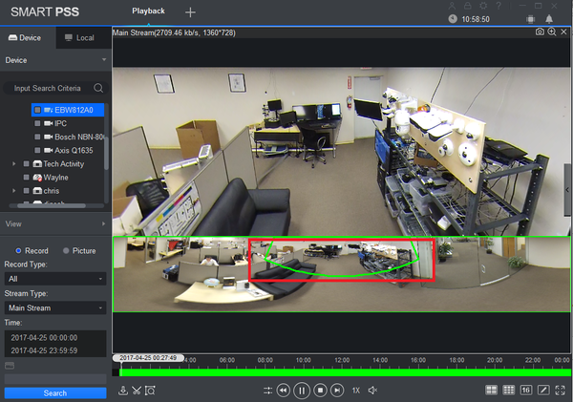Pause the video playback

pyautogui.click(x=302, y=391)
